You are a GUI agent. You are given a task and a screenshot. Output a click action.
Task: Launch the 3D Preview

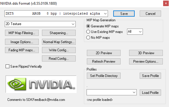coord(146,53)
